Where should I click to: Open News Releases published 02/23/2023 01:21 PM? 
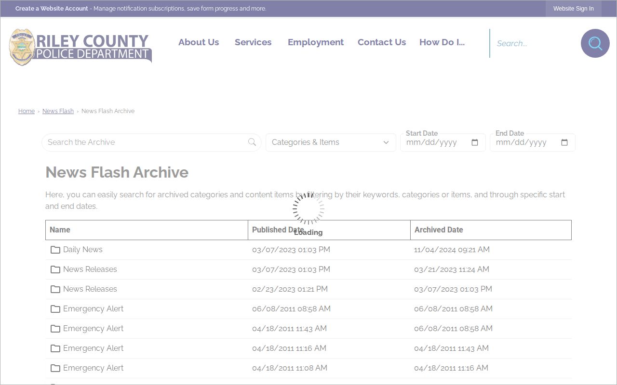click(90, 289)
